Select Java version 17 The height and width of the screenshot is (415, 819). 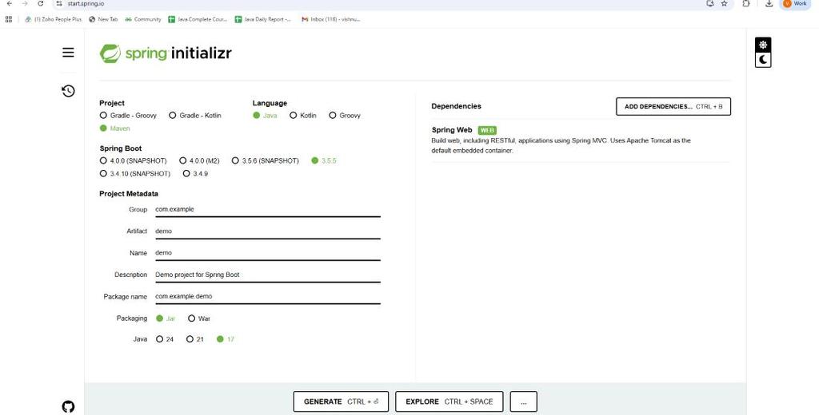[225, 339]
